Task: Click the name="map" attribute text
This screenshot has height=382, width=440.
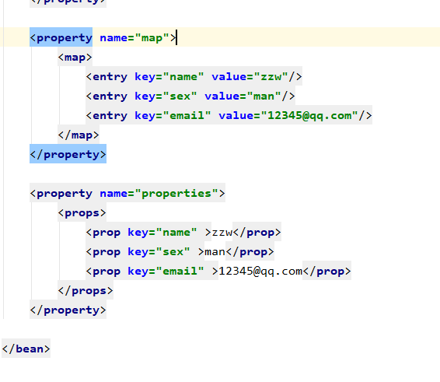Action: [134, 37]
